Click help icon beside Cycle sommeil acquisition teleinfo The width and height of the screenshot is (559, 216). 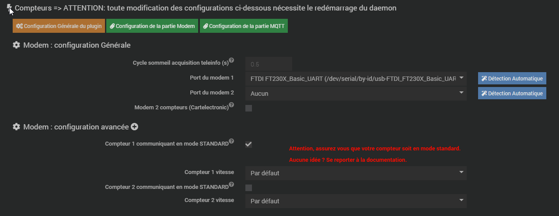pos(231,60)
